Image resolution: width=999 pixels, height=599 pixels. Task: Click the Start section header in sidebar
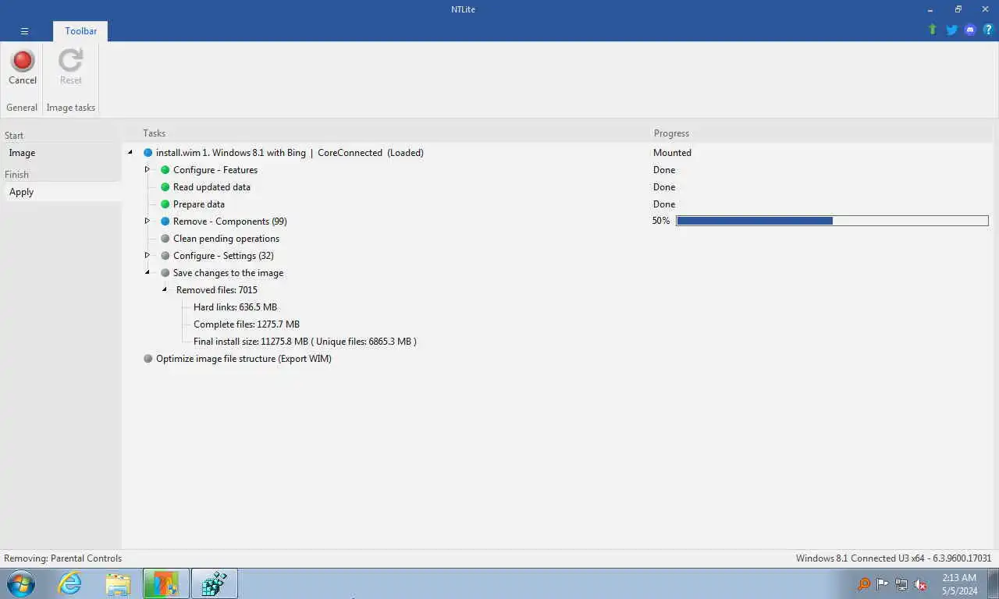click(x=14, y=136)
